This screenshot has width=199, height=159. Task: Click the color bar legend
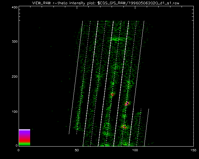(25, 138)
